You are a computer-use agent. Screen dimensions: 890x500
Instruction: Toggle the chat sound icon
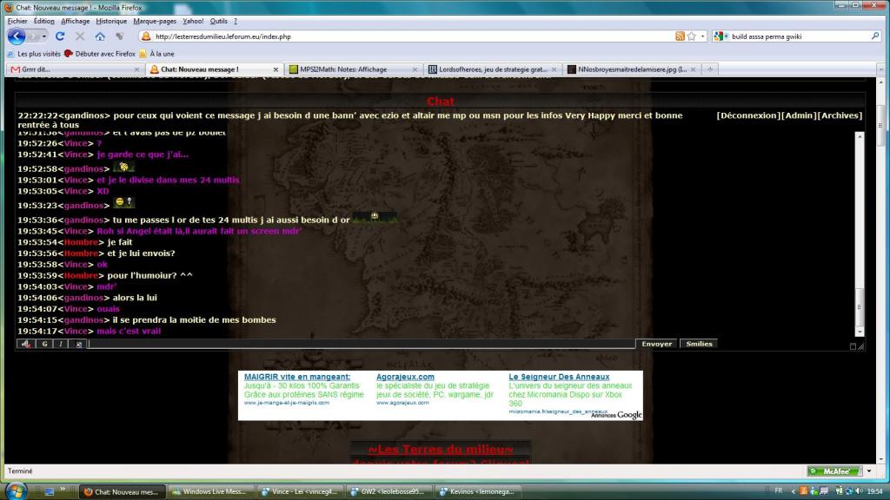coord(26,344)
